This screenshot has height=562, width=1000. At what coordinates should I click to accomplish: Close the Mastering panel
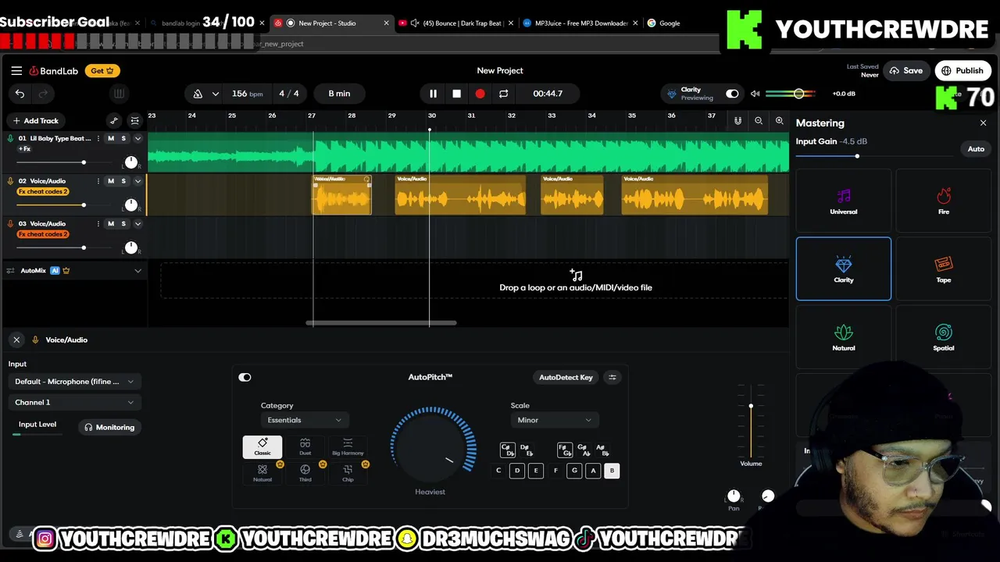pyautogui.click(x=983, y=123)
